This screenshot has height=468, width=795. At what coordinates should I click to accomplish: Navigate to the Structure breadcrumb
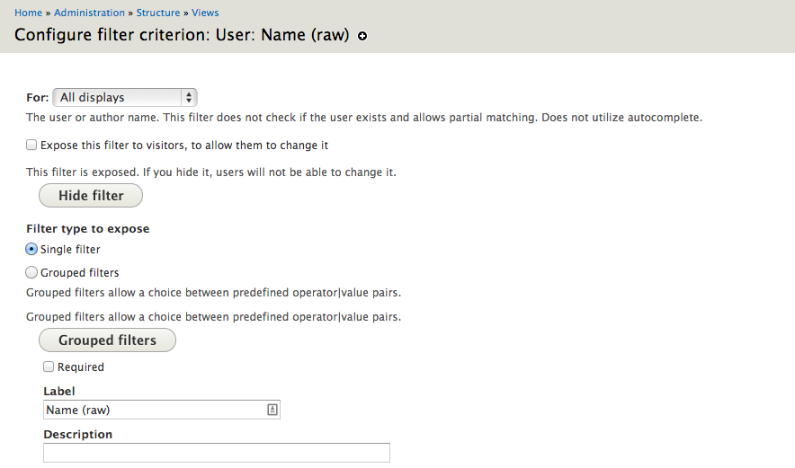pos(158,13)
